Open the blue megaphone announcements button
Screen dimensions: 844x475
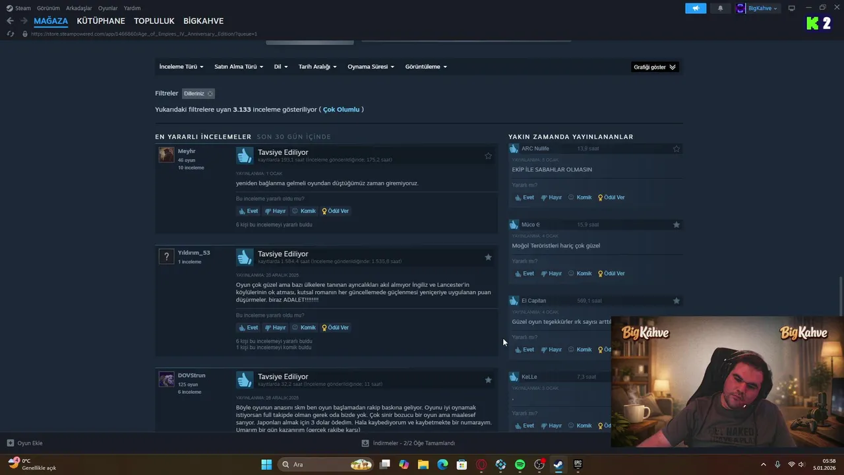(x=696, y=8)
